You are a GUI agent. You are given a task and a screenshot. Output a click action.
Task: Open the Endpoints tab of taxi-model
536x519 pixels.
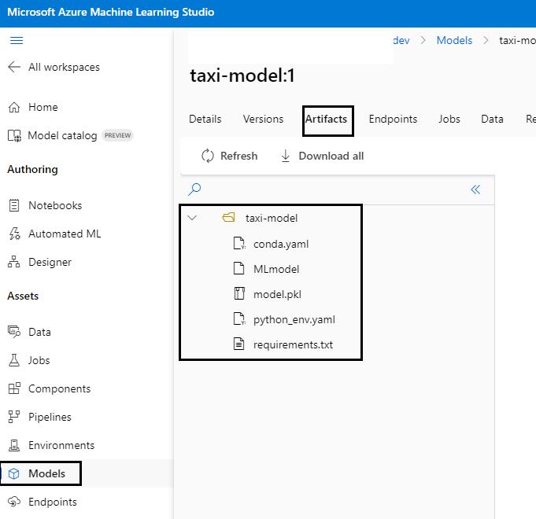[x=393, y=120]
